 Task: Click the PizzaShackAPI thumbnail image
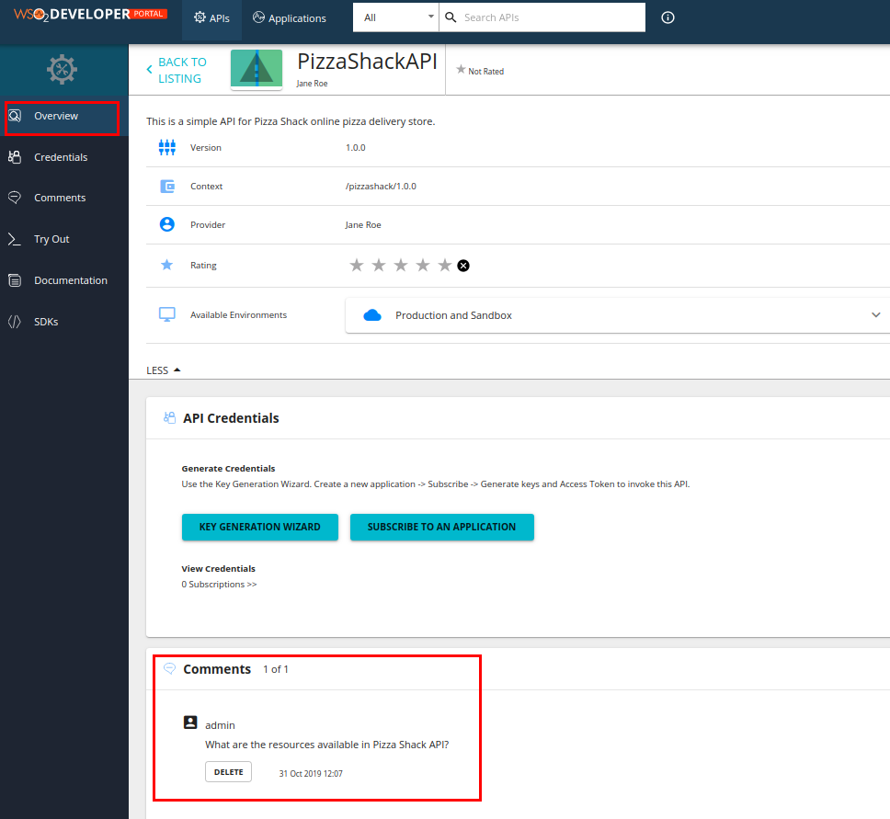point(257,69)
